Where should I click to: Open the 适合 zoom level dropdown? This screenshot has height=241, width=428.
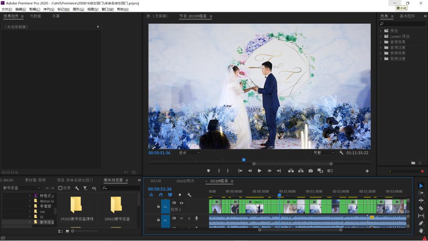pos(189,153)
